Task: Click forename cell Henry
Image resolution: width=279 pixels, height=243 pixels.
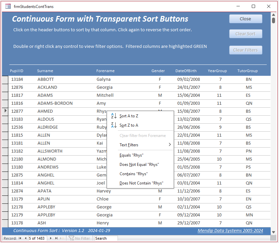Action: (103, 223)
